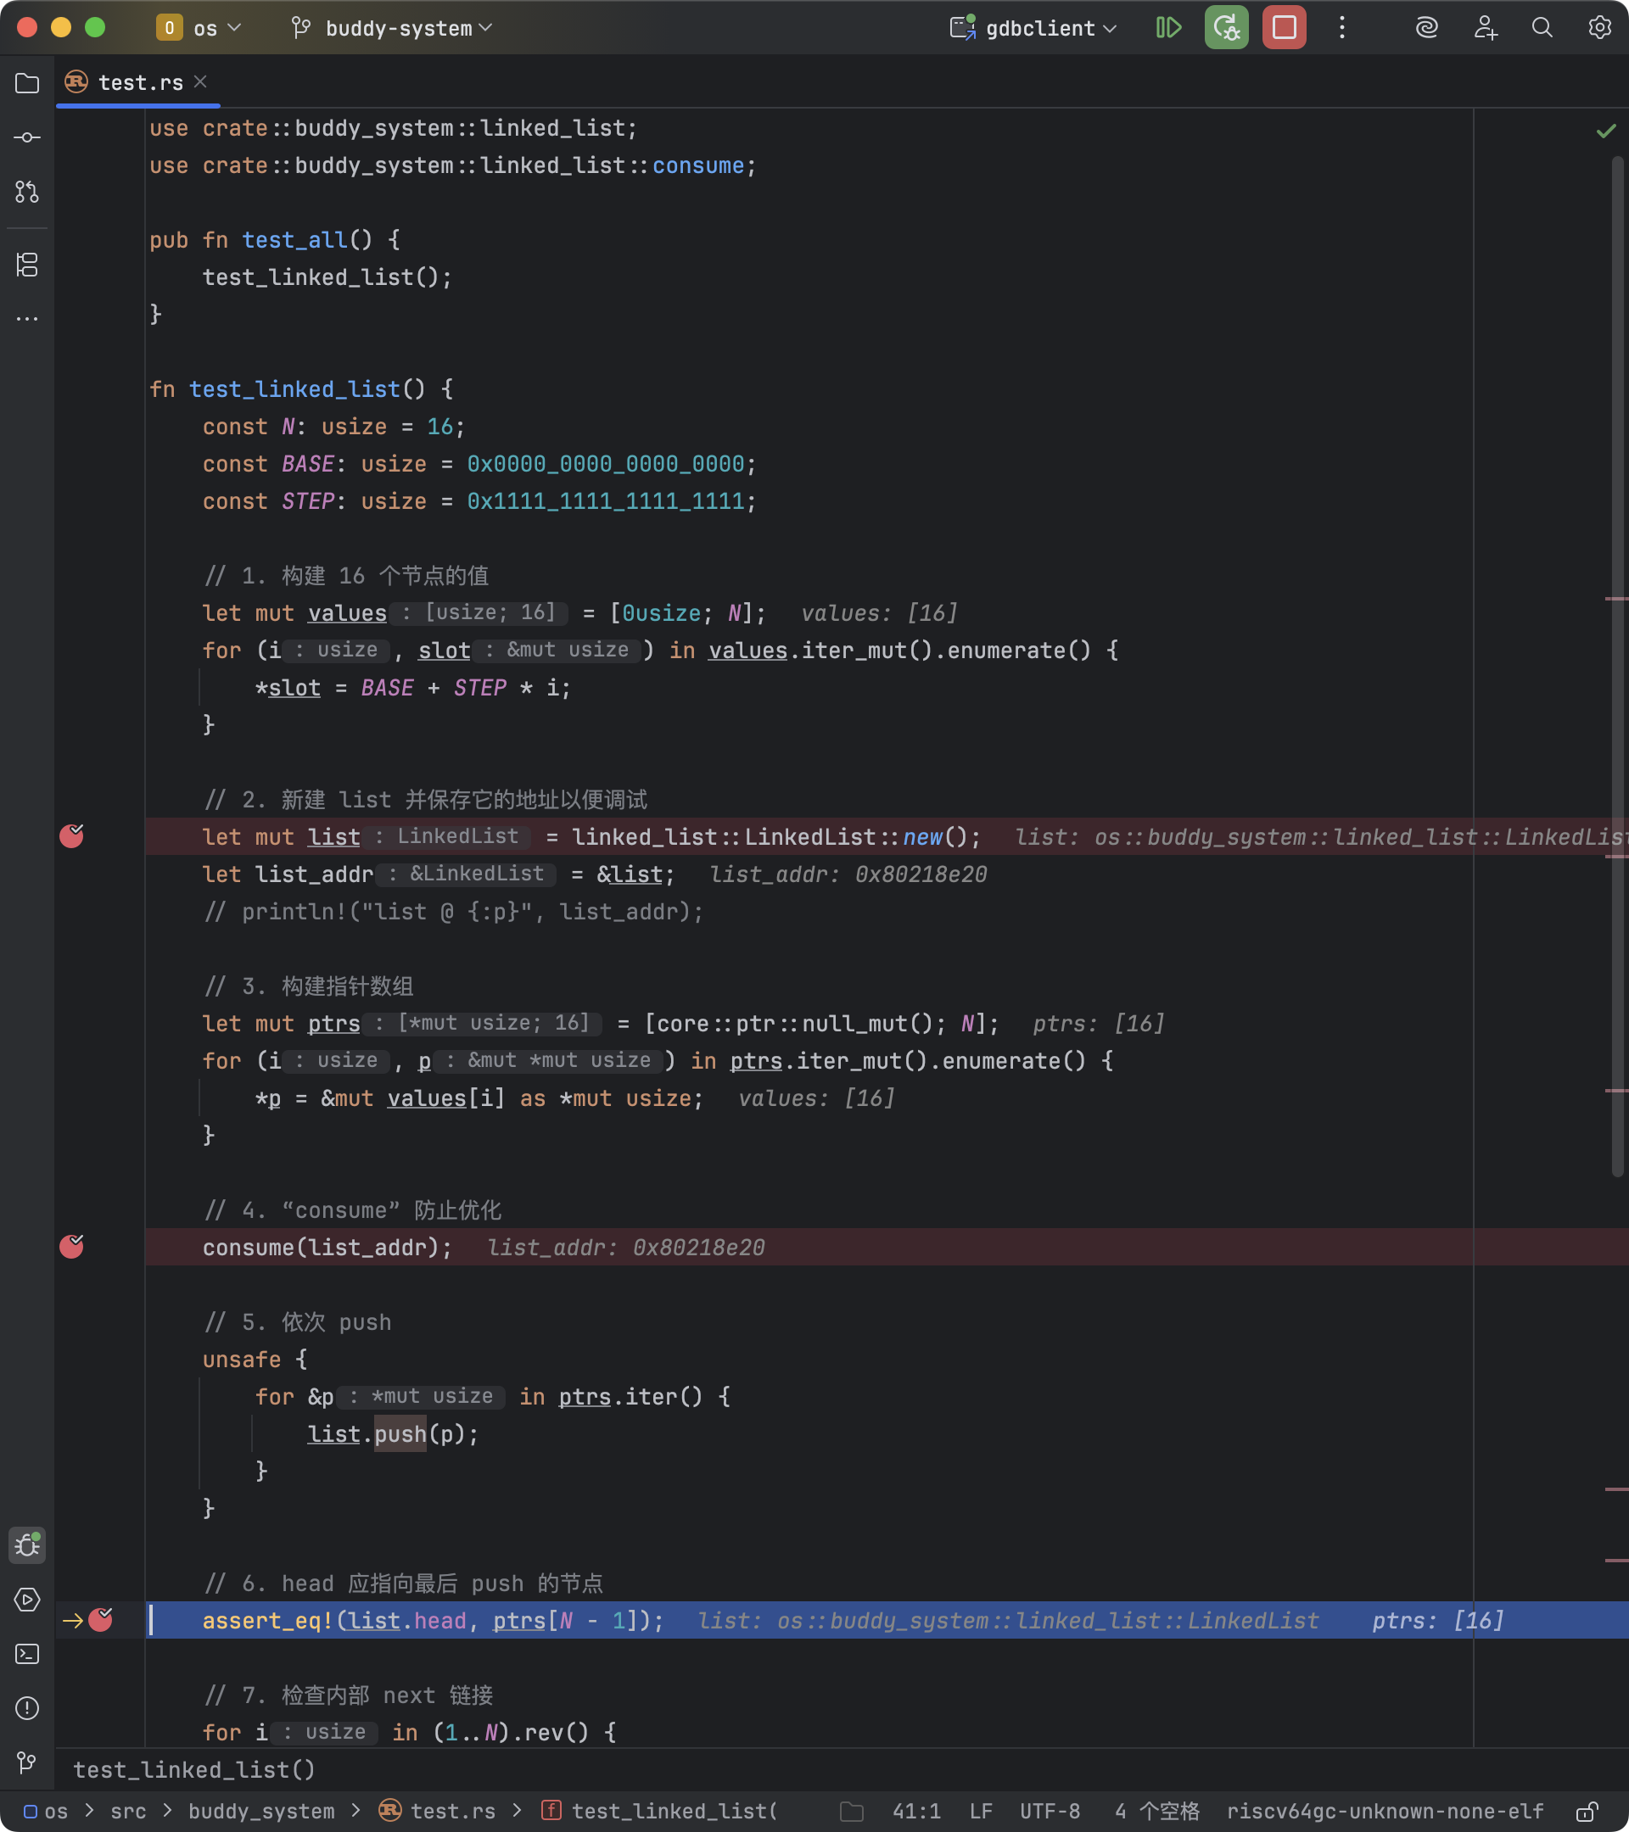Click the macOS green zoom button
The width and height of the screenshot is (1629, 1832).
pyautogui.click(x=95, y=28)
